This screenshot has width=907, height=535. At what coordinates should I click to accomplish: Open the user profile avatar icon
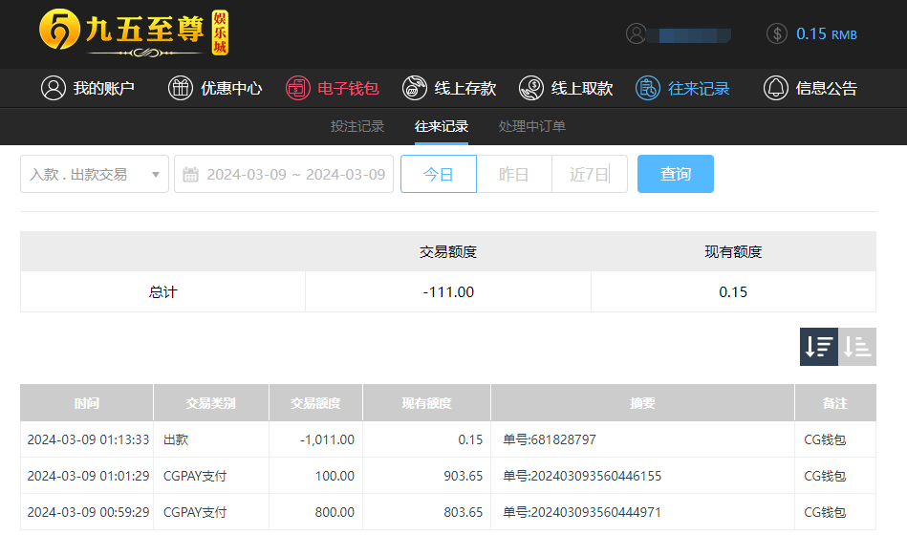point(637,33)
